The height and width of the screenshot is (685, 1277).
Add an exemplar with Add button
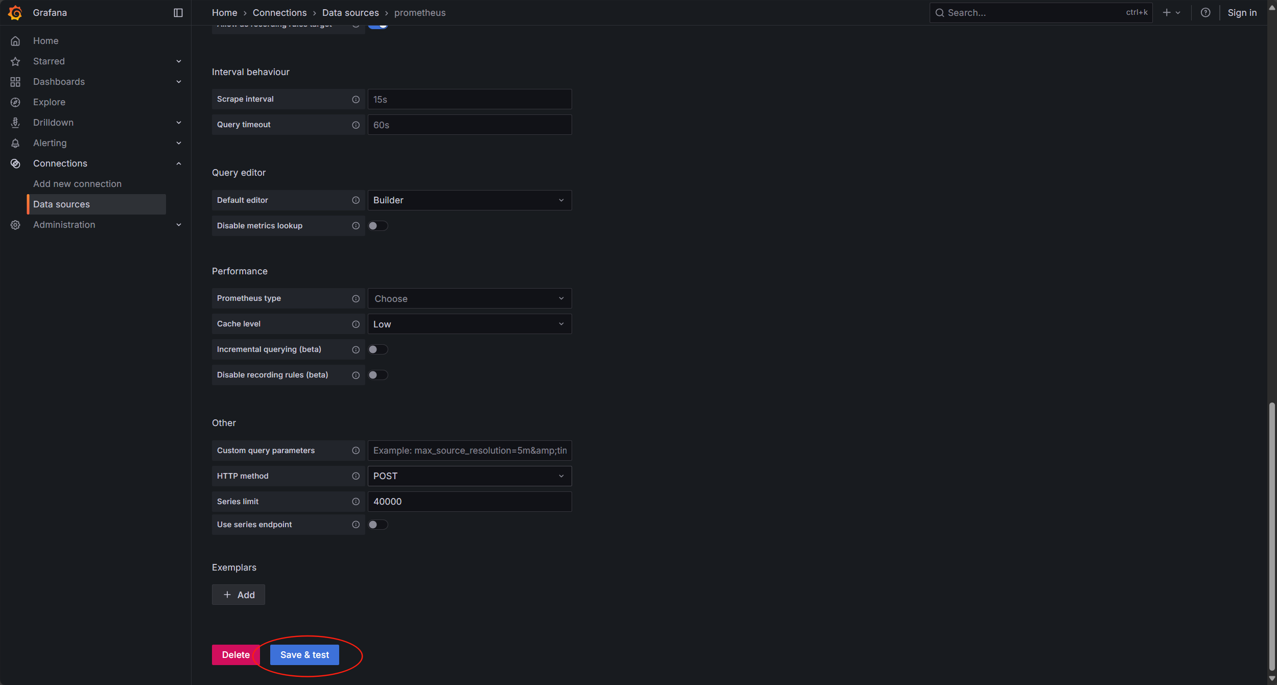click(x=239, y=595)
